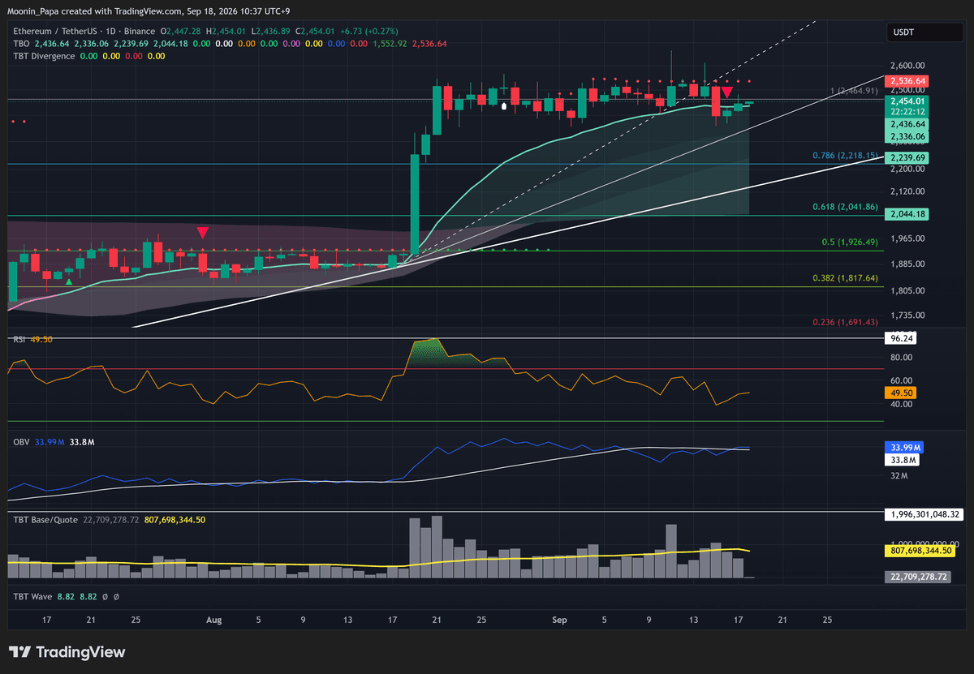Screen dimensions: 974x674
Task: Click the red 2,536.64 price axis label
Action: click(x=907, y=81)
